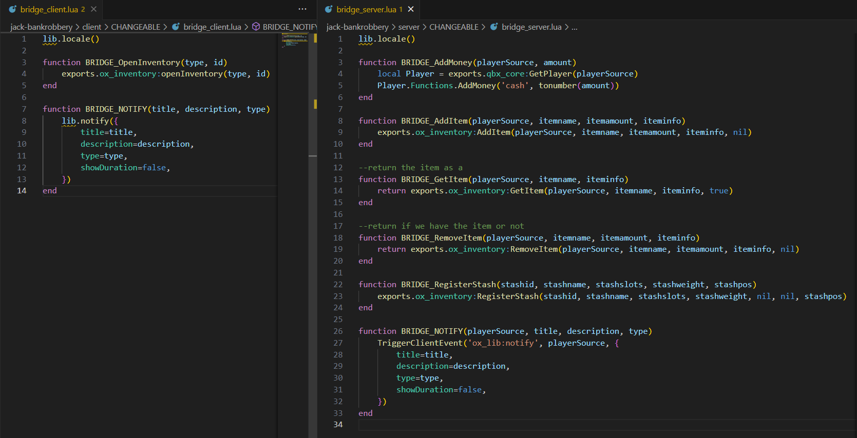Screen dimensions: 857x438
Task: Click symbol cube icon in left breadcrumb
Action: (256, 27)
